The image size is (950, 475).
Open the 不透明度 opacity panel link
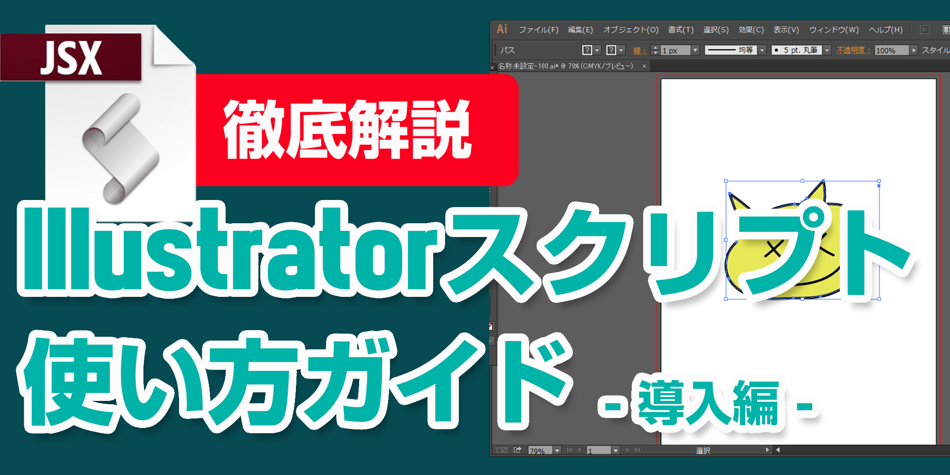click(x=854, y=50)
